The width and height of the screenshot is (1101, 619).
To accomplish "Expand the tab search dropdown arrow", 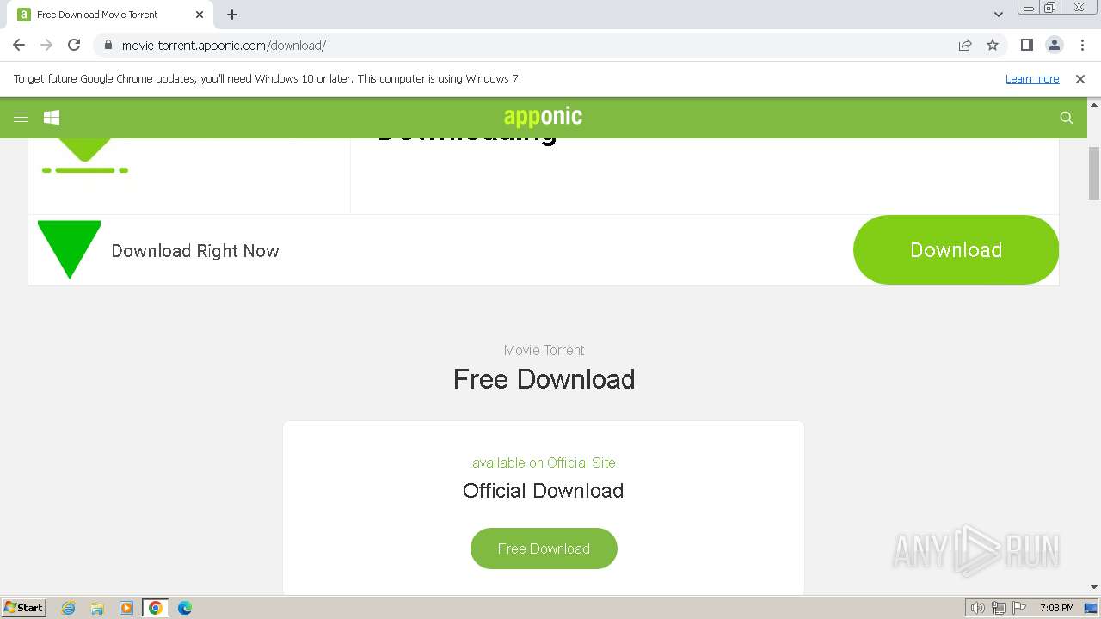I will 998,15.
